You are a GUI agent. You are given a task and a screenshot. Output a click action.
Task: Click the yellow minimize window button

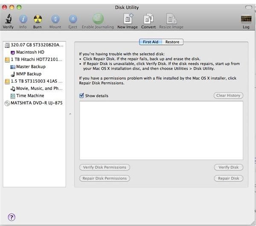point(12,7)
